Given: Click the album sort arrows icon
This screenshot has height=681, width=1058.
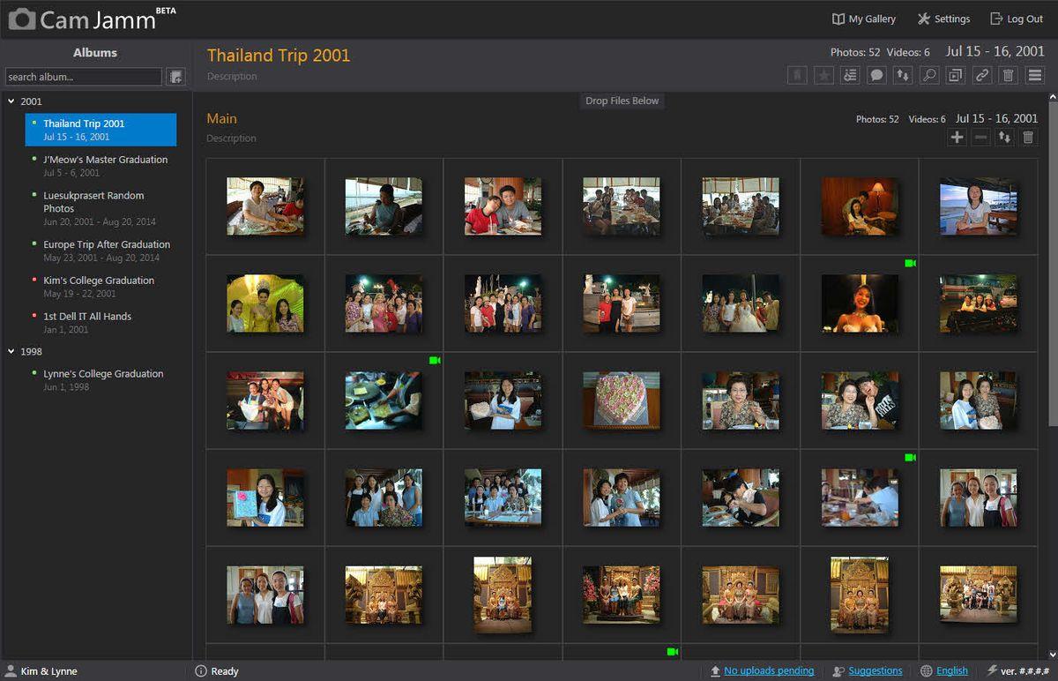Looking at the screenshot, I should 903,76.
